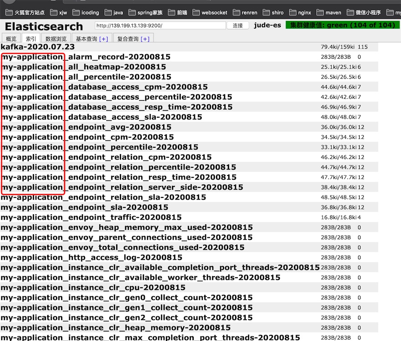This screenshot has width=401, height=341.
Task: Select the my-application_database_access_percentile-20200815 index
Action: 117,97
